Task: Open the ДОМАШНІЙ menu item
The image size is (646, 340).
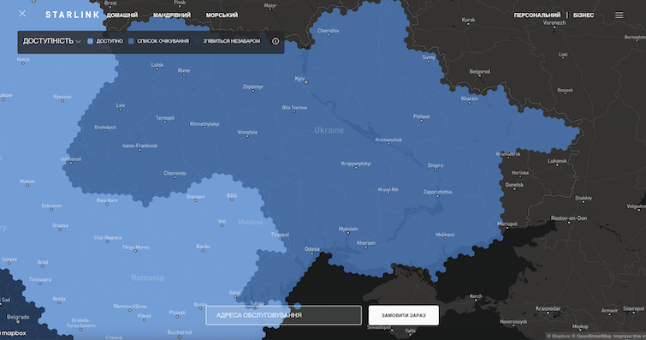Action: tap(122, 15)
